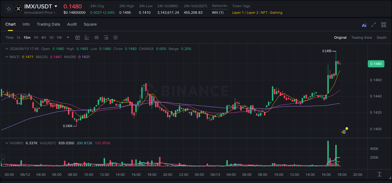The width and height of the screenshot is (392, 183).
Task: Click 24h Vol(IMX) value 3,143,611.24
Action: [168, 12]
